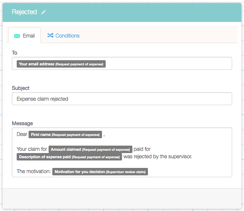Click the pencil edit icon beside Rejected
244x211 pixels.
coord(44,12)
